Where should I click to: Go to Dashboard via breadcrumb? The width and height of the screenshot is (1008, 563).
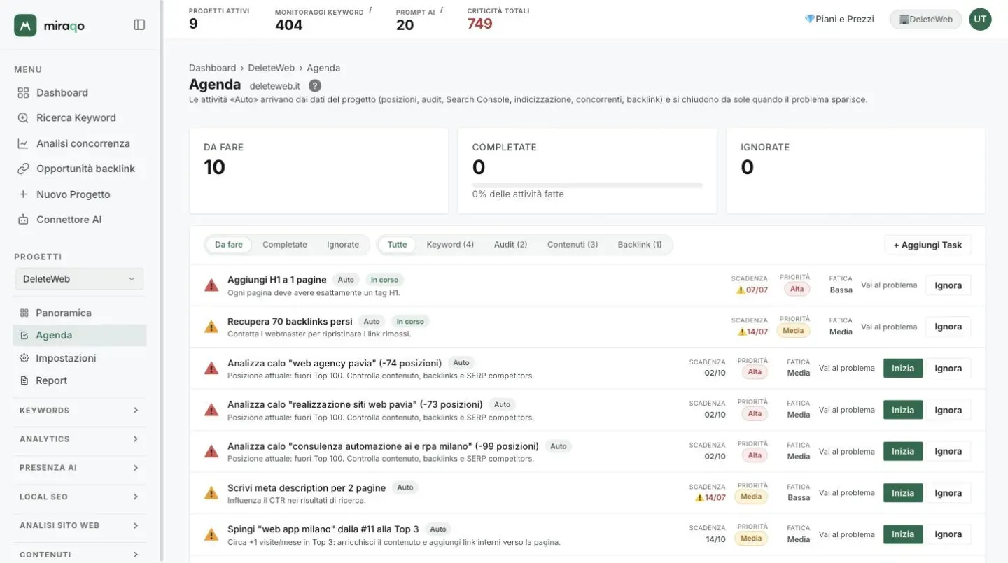click(x=212, y=68)
